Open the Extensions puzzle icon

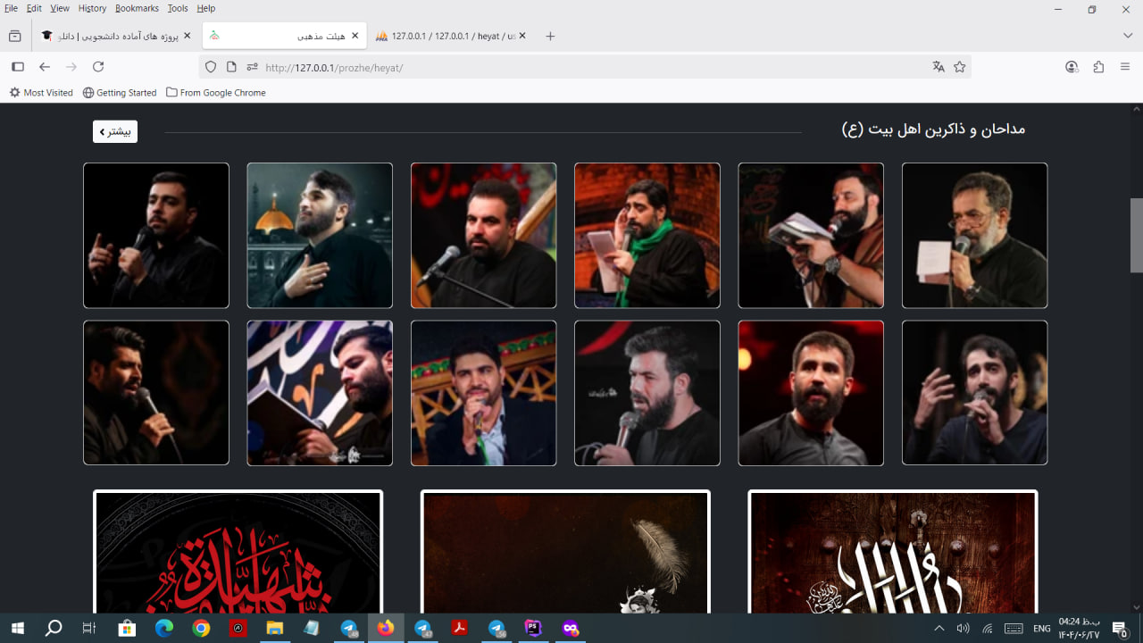point(1098,67)
